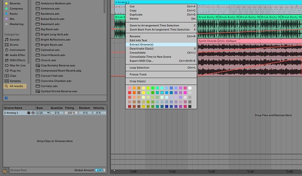Choose Consolidate menu entry
Image resolution: width=302 pixels, height=176 pixels.
pyautogui.click(x=161, y=53)
